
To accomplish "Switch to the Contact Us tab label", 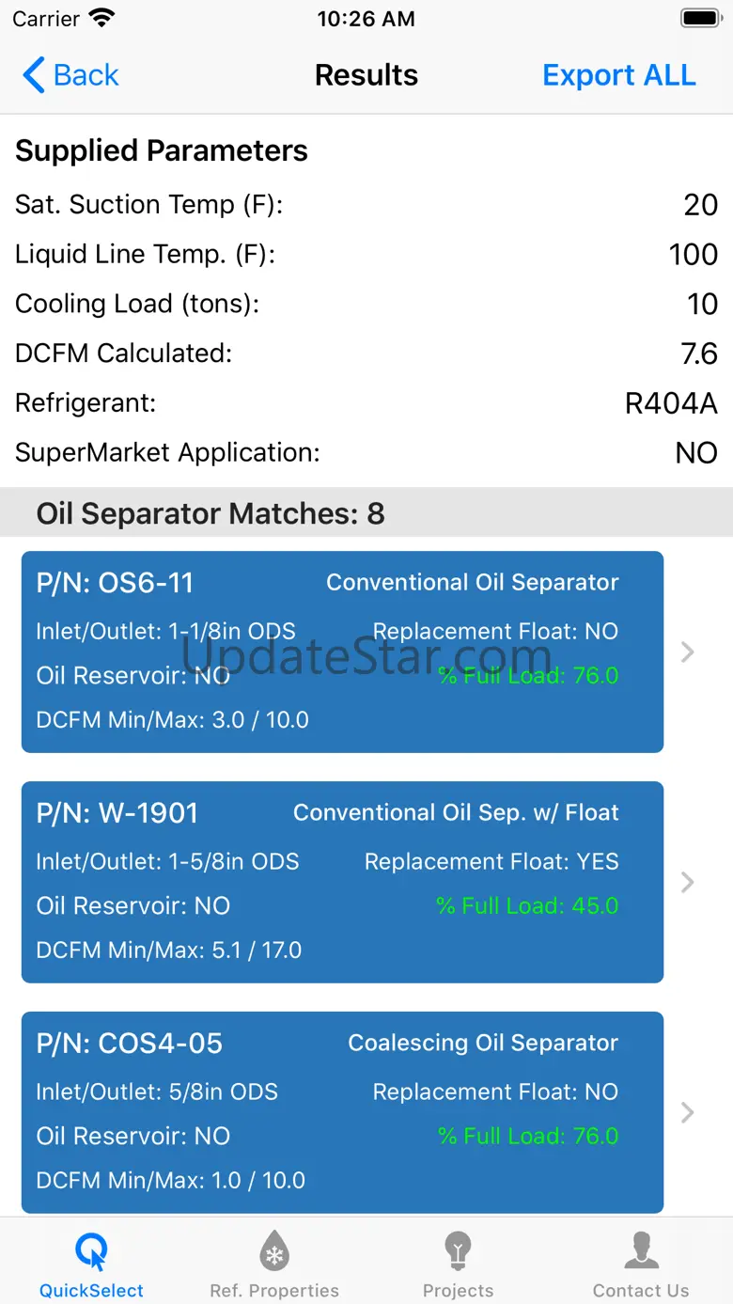I will point(641,1291).
